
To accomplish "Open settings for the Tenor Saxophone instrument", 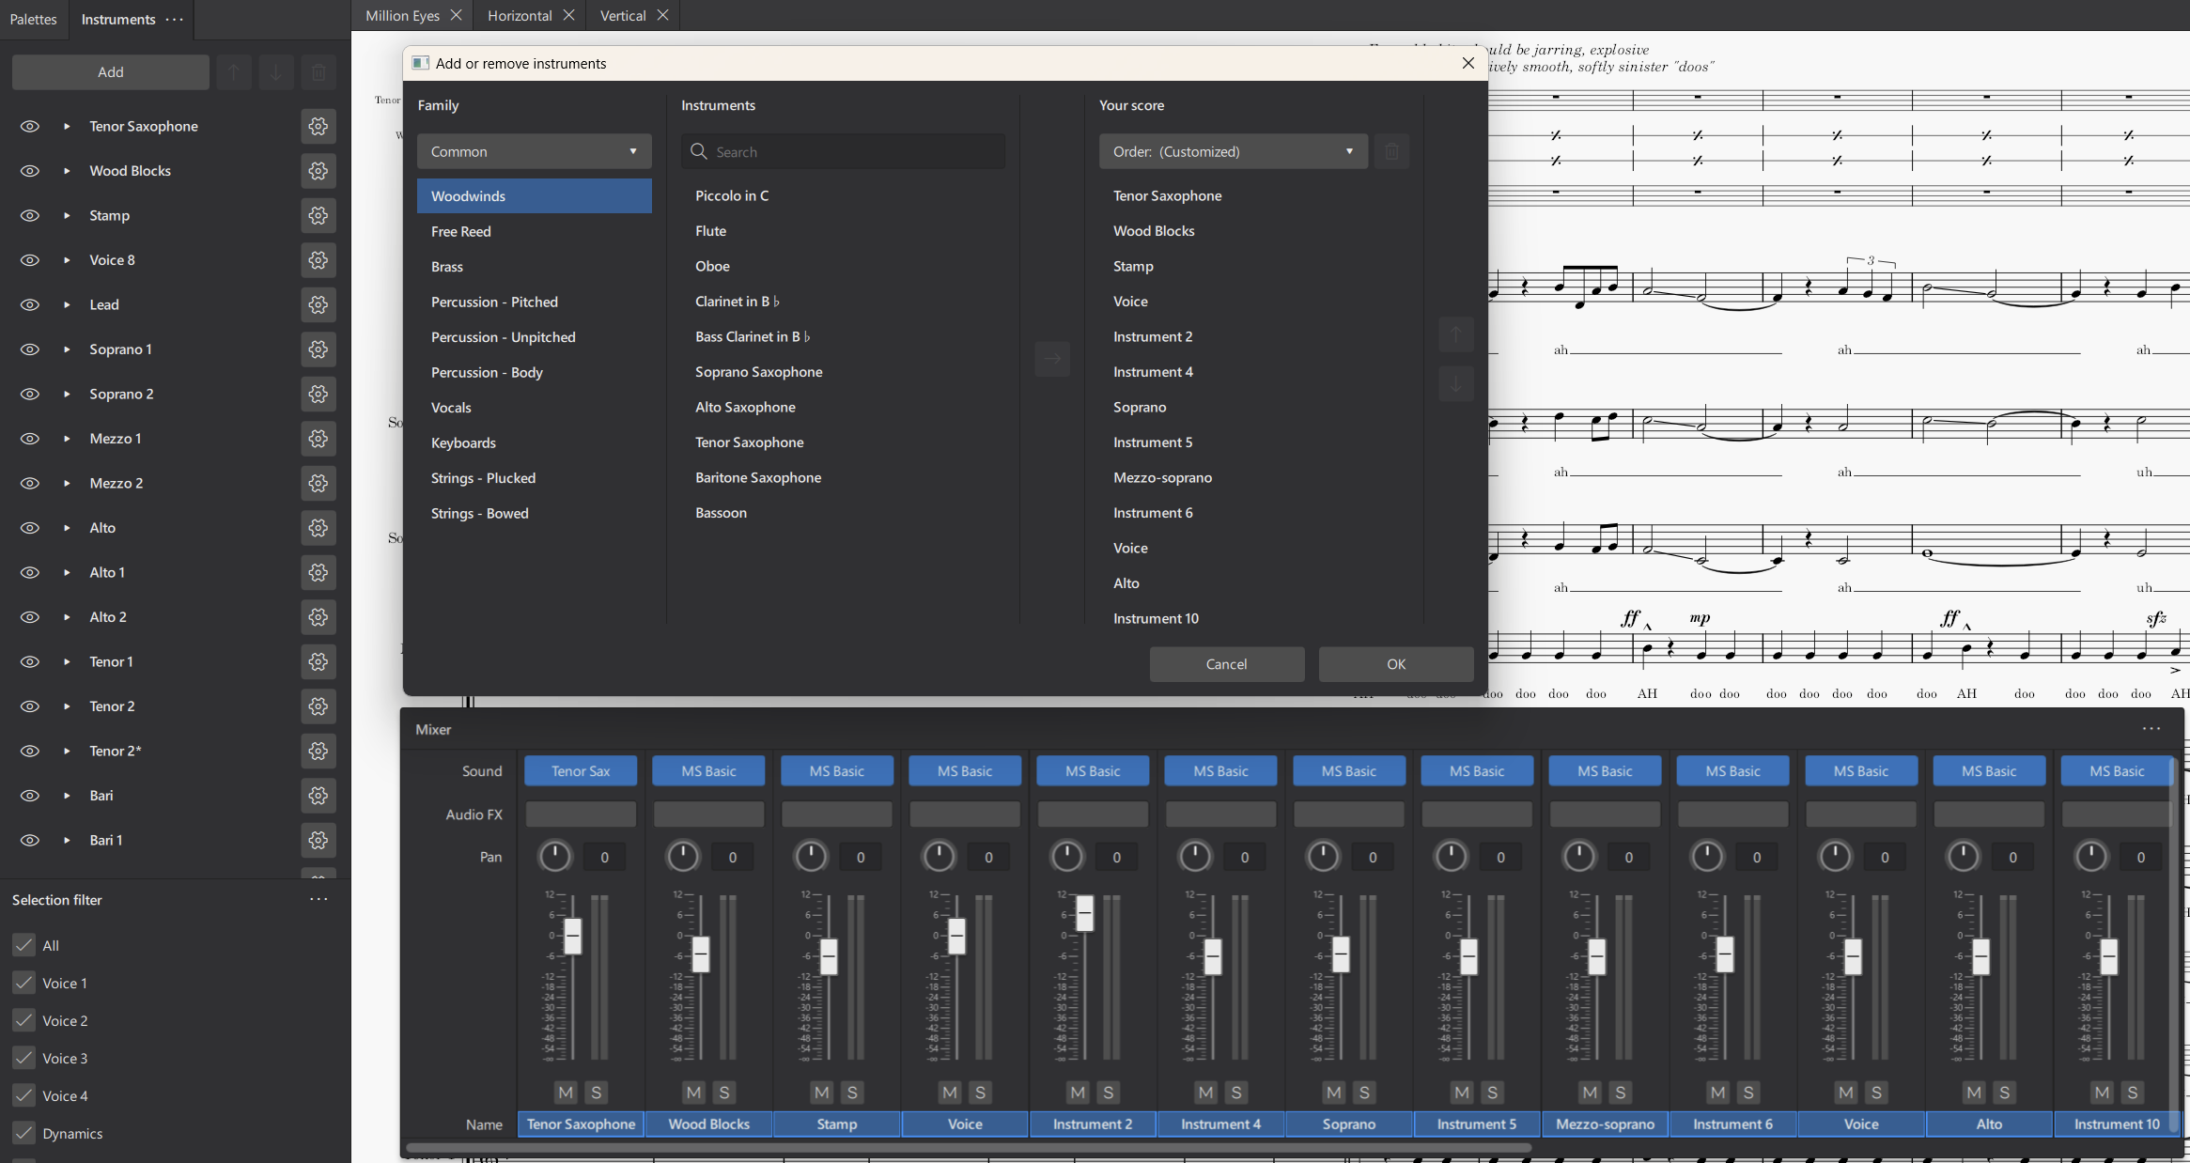I will 318,126.
